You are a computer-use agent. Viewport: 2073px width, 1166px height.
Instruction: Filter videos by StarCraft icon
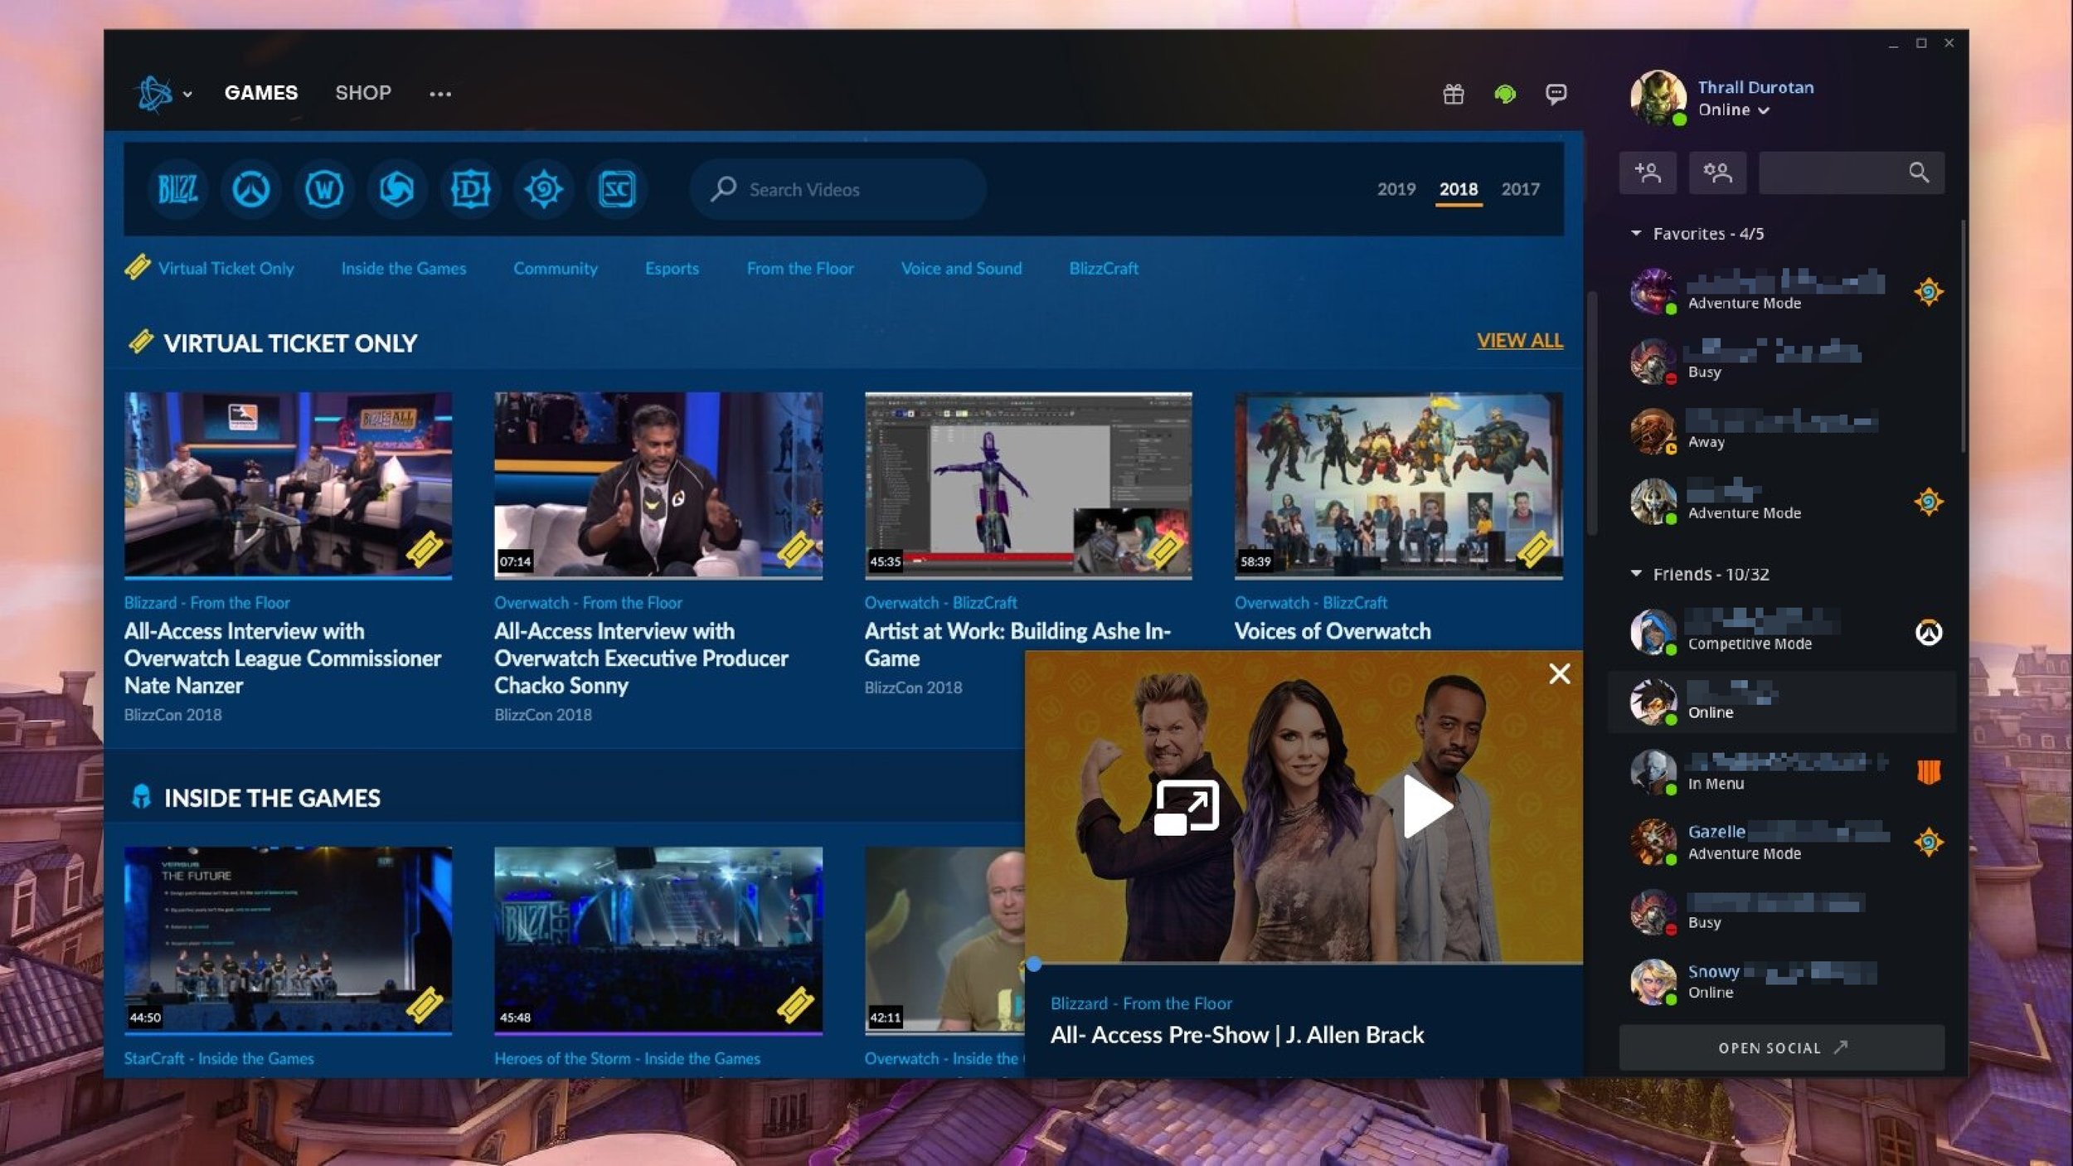click(x=616, y=189)
